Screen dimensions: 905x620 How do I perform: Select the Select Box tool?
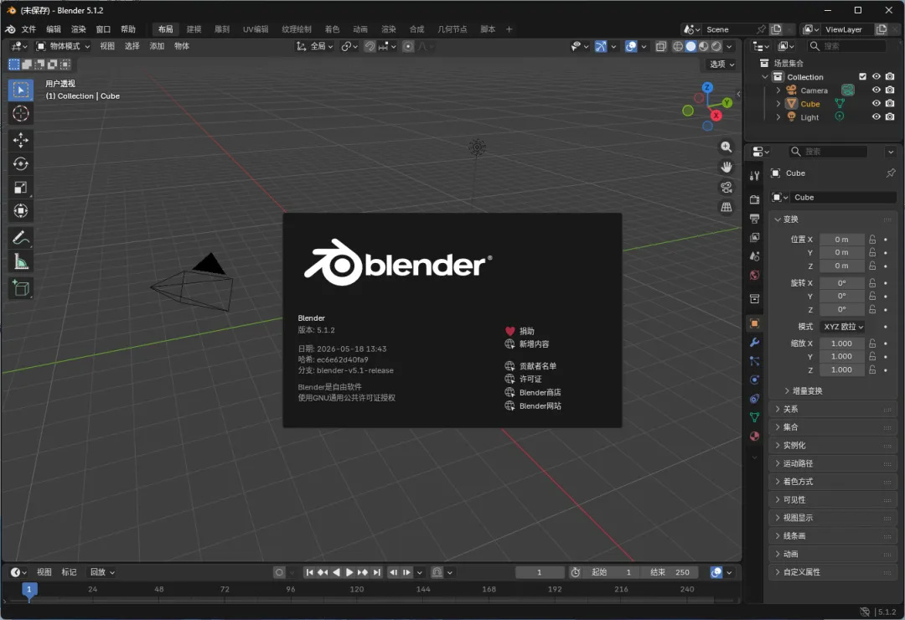(x=21, y=90)
